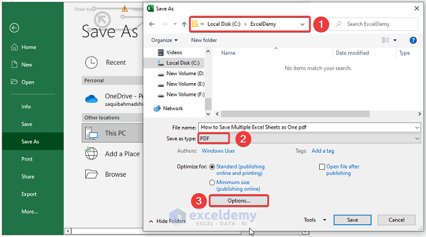Click the folder icon in address bar
The image size is (426, 237).
coord(195,24)
